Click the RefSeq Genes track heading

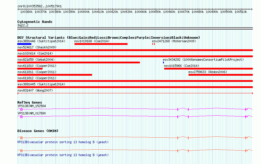(x=30, y=102)
